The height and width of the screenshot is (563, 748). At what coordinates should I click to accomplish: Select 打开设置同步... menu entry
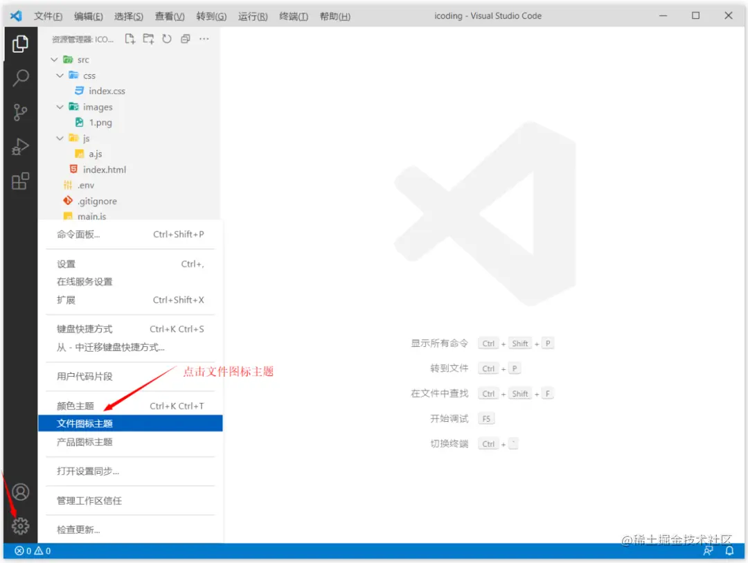click(x=130, y=471)
